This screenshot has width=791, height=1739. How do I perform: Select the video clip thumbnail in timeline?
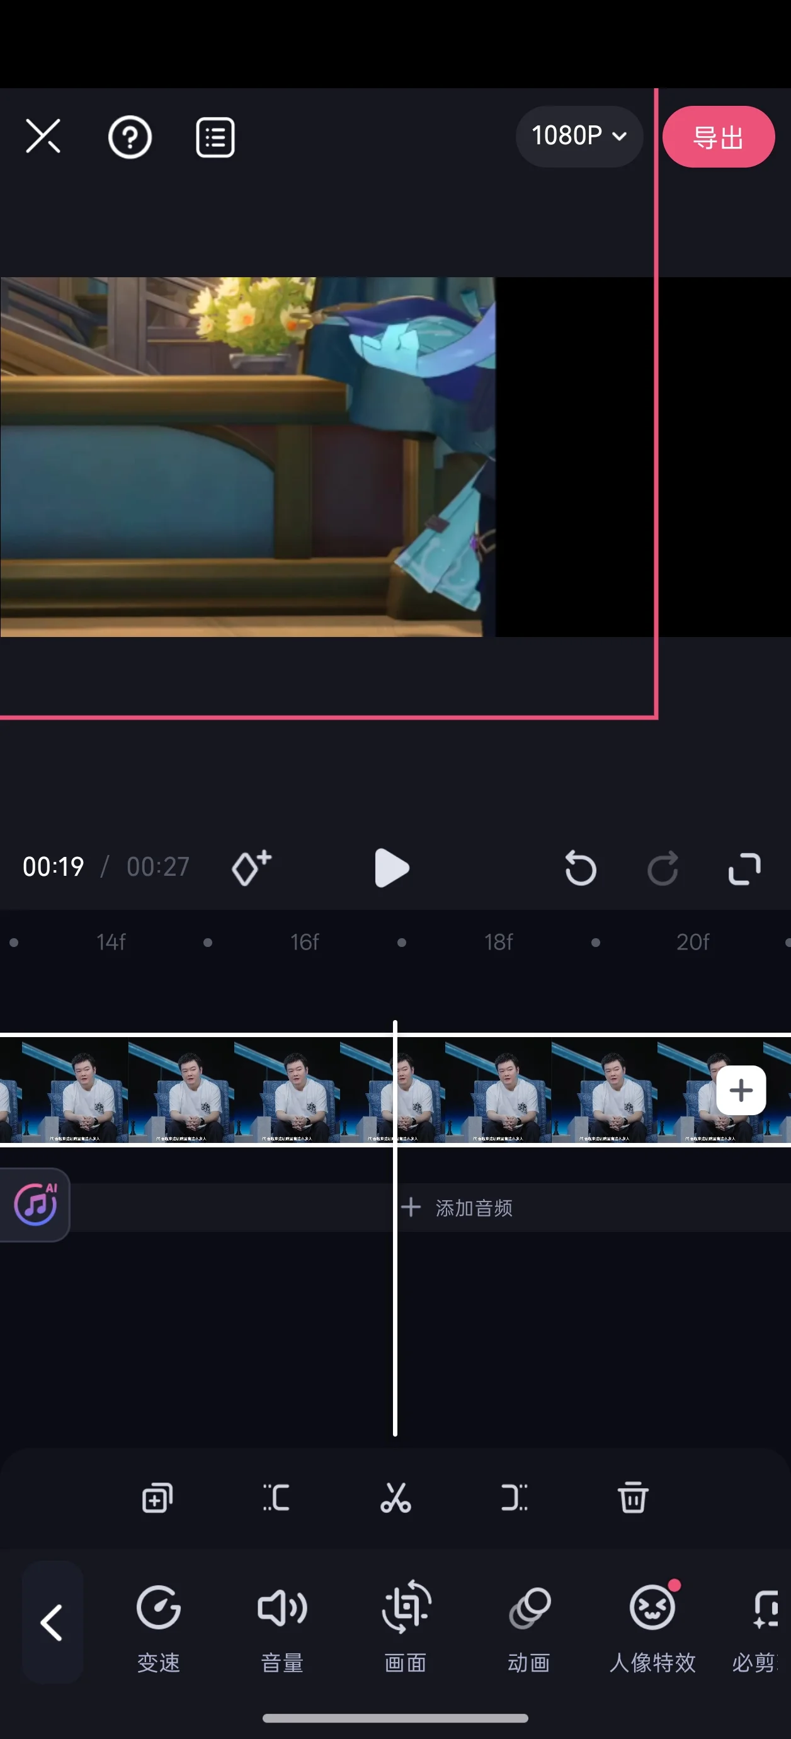396,1090
